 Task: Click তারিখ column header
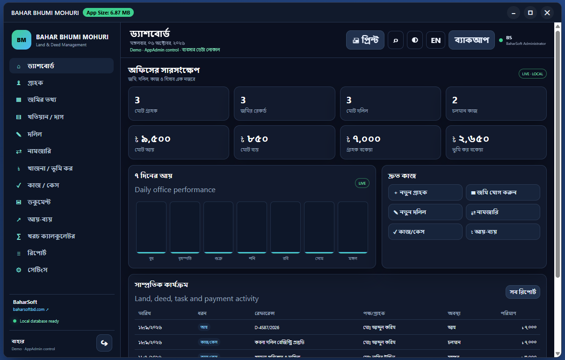pyautogui.click(x=145, y=313)
